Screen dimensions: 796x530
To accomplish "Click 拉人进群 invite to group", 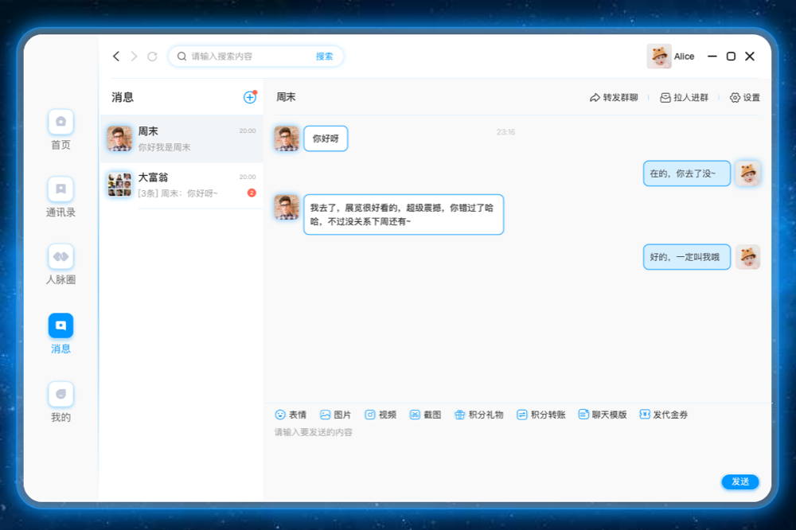I will pos(684,97).
